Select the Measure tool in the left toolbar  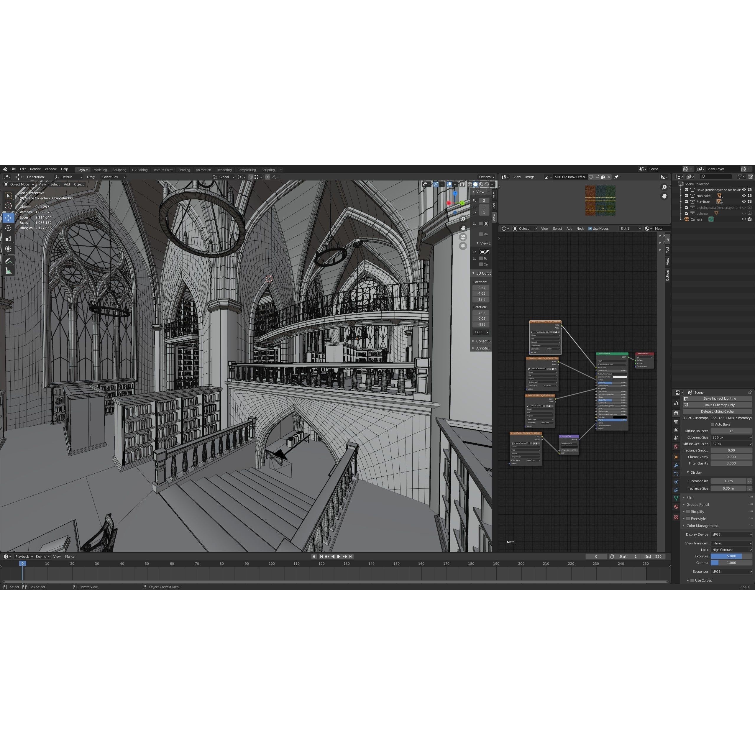[x=9, y=271]
